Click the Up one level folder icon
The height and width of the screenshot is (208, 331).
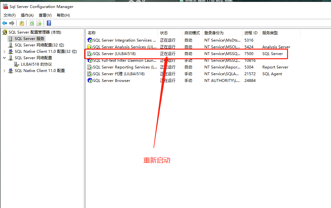pos(22,23)
